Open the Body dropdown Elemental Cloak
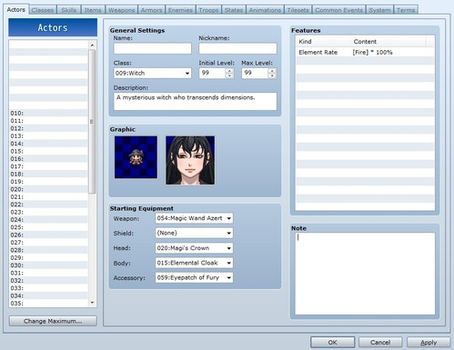The image size is (454, 350). click(194, 263)
